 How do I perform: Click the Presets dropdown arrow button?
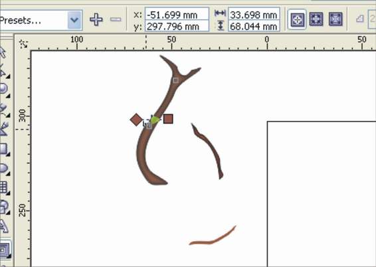pos(74,20)
